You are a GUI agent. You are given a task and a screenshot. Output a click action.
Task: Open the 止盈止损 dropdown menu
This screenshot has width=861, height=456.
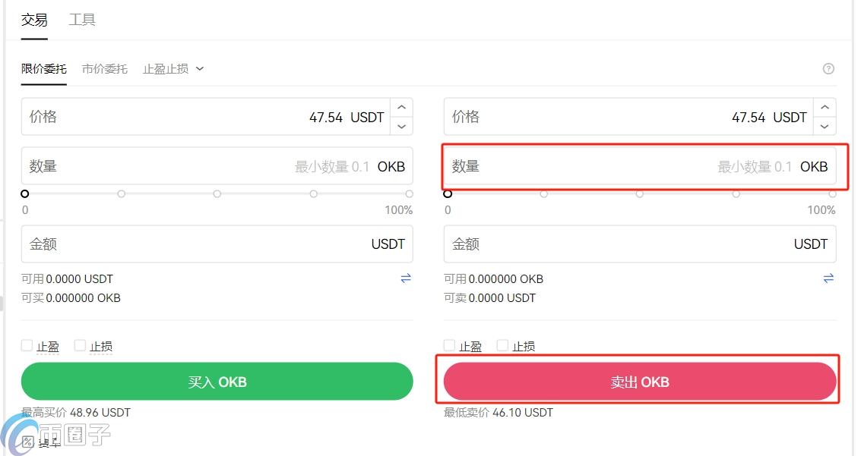(173, 68)
